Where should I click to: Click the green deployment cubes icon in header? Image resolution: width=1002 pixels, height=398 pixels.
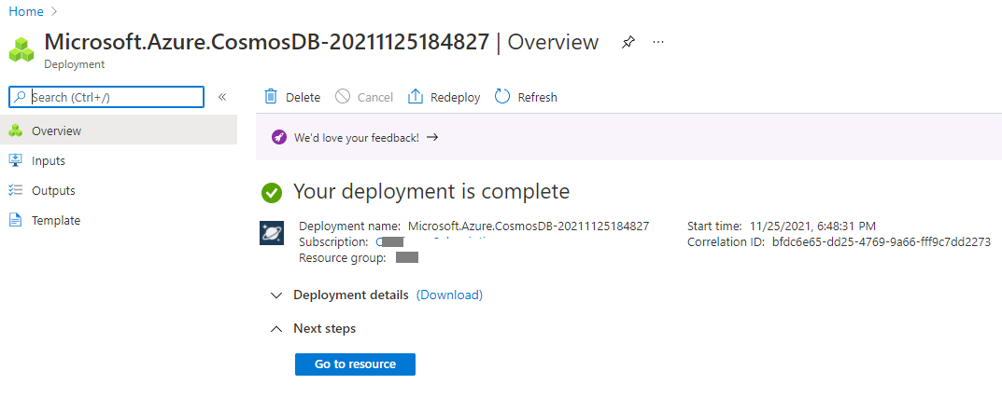pyautogui.click(x=21, y=49)
